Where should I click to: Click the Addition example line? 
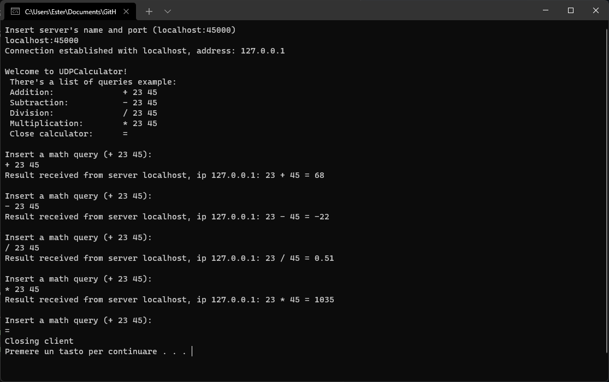click(x=82, y=92)
